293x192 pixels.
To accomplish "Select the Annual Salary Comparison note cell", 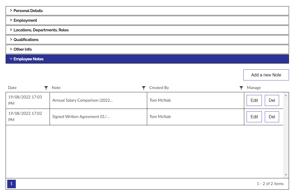I will click(x=83, y=100).
